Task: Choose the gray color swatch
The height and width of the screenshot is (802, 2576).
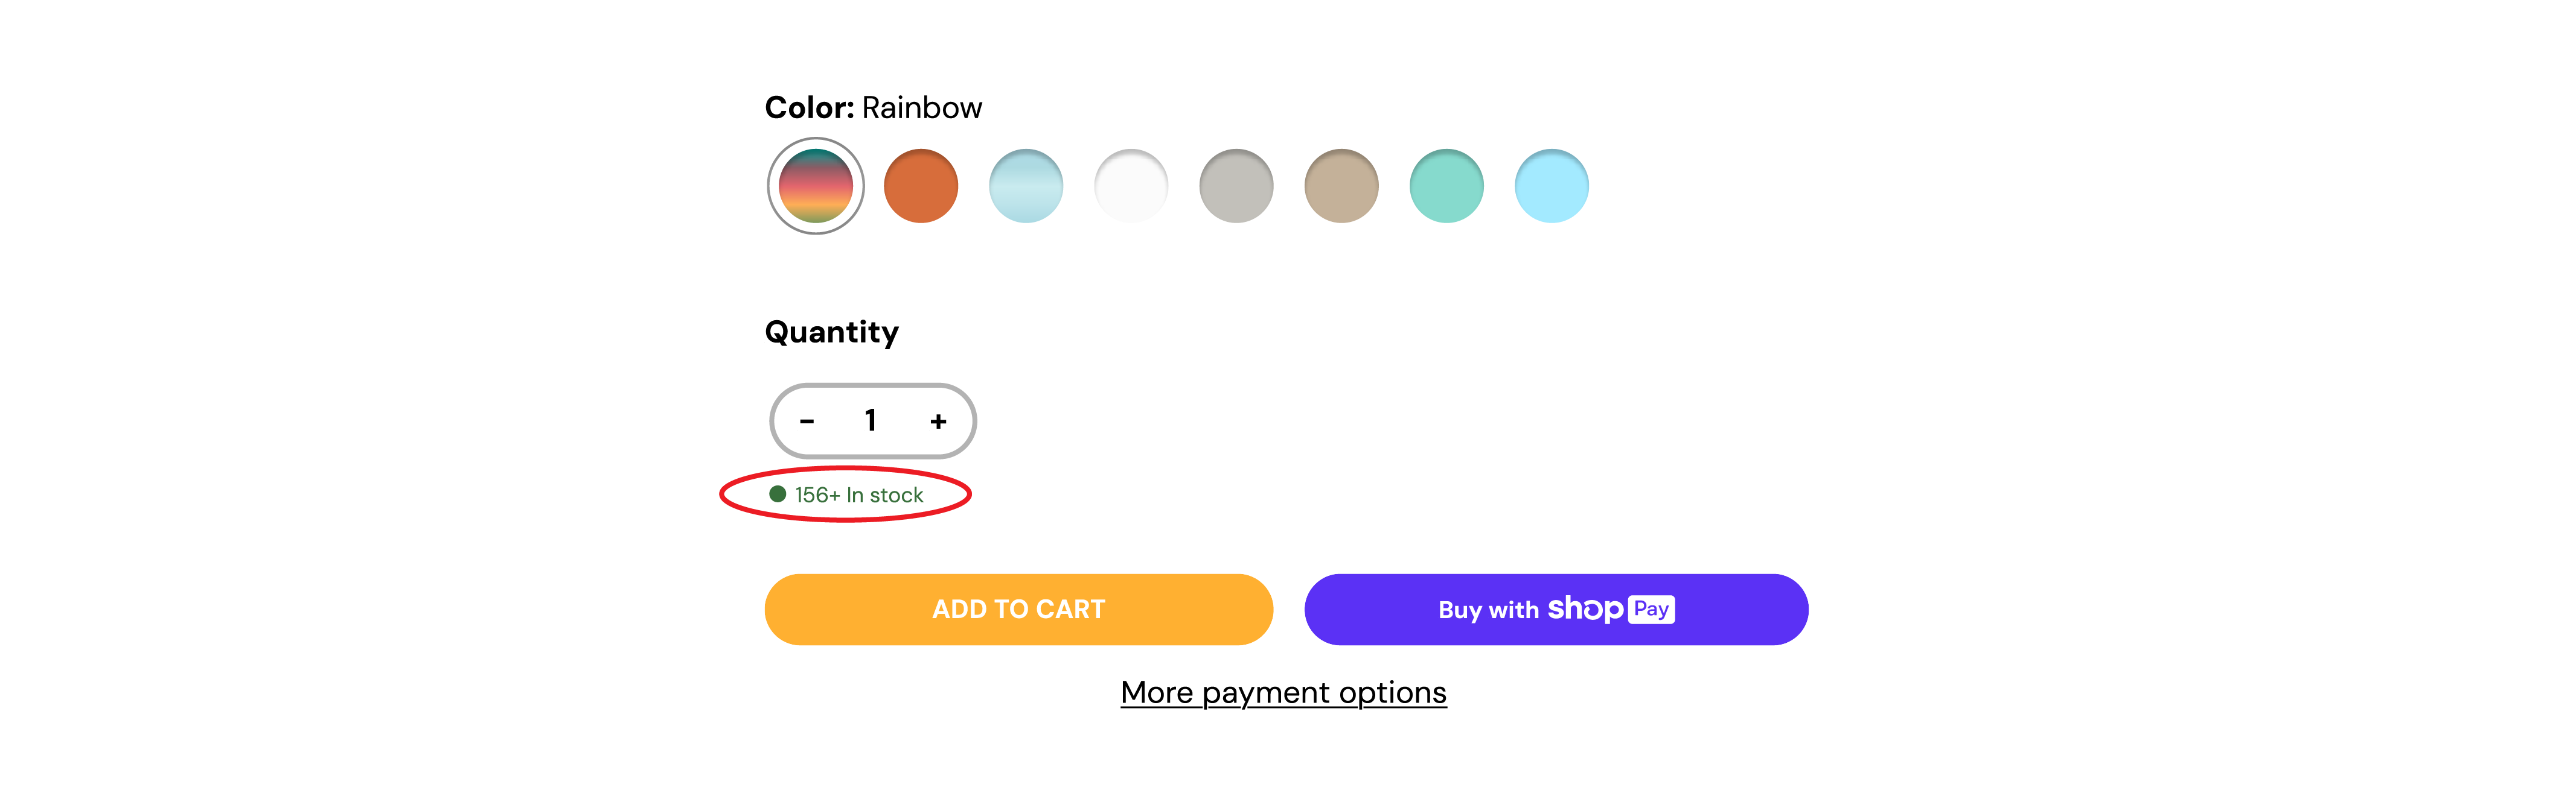Action: pyautogui.click(x=1236, y=186)
